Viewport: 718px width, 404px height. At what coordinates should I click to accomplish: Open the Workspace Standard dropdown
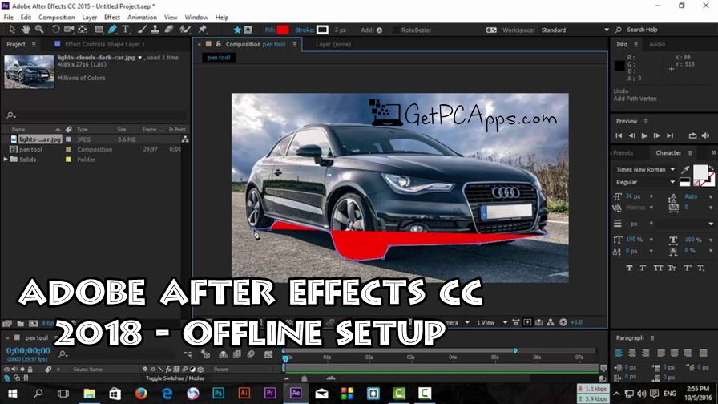pyautogui.click(x=575, y=30)
